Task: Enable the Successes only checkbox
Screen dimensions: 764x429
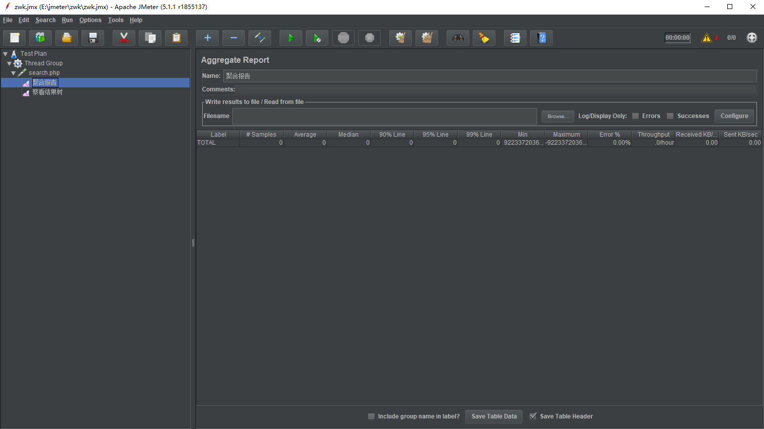Action: [x=670, y=116]
